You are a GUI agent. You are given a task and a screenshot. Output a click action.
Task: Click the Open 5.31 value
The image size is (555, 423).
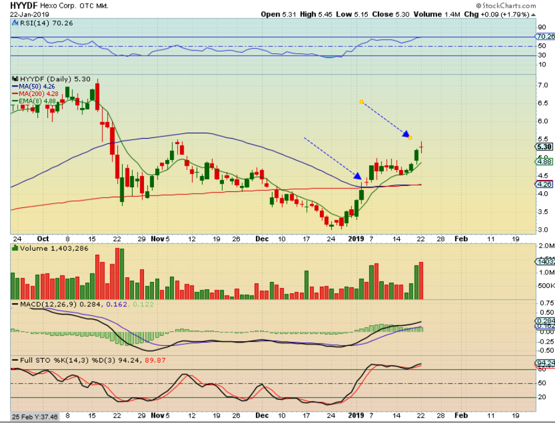click(x=278, y=14)
